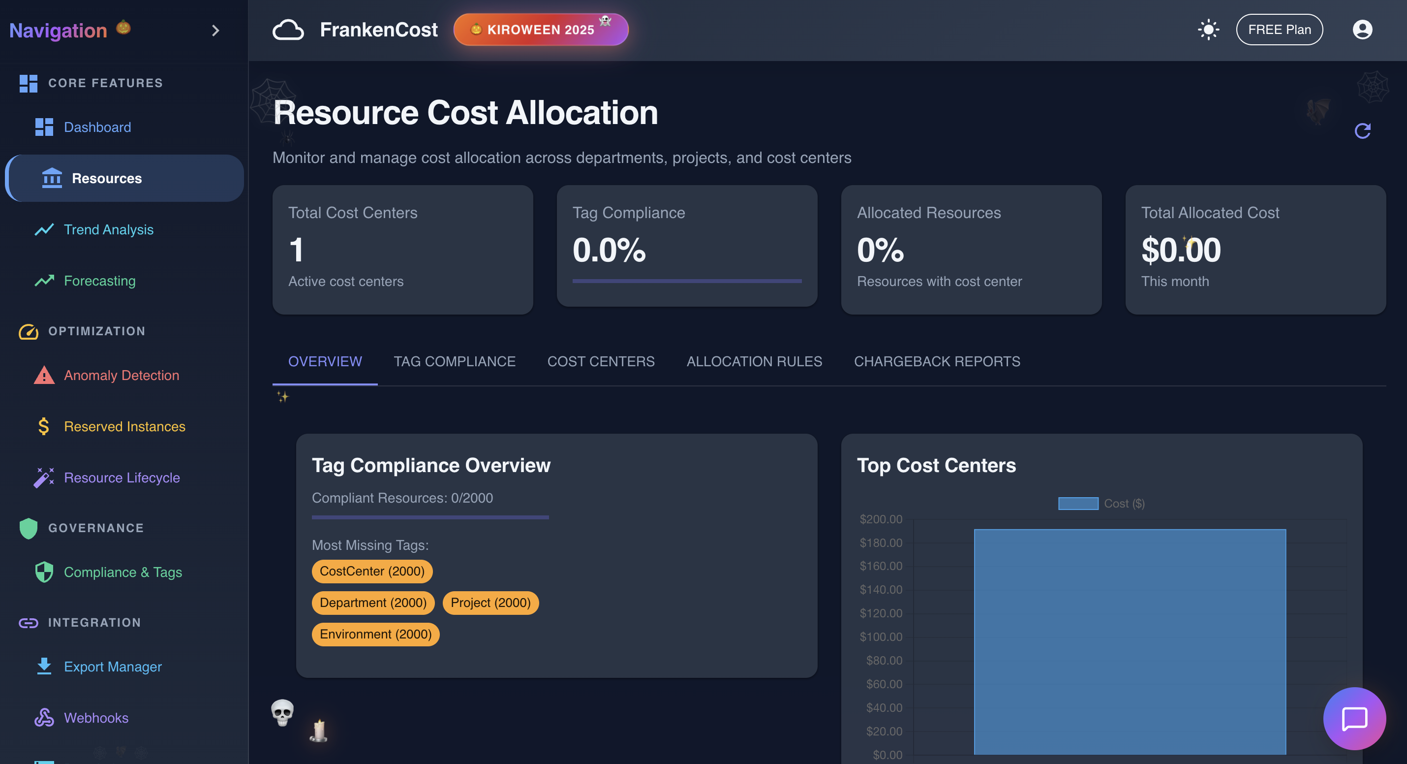
Task: Click the Tag Compliance progress bar
Action: (687, 281)
